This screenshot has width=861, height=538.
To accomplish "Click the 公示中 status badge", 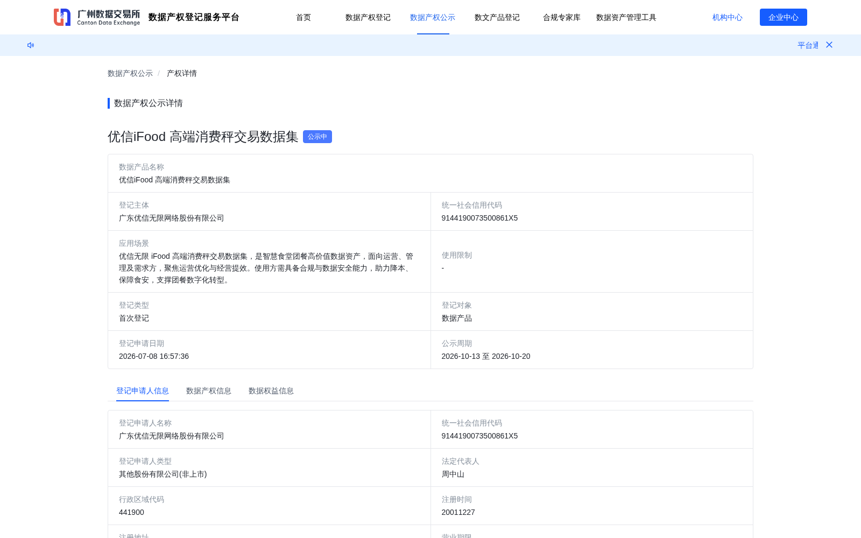I will (317, 137).
